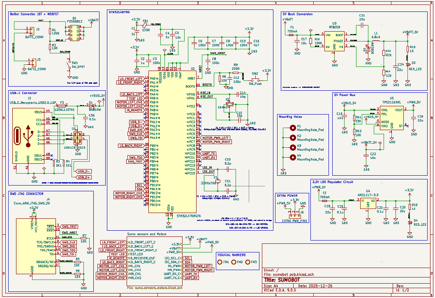Click the 5V Power Mux heading
The width and height of the screenshot is (435, 298).
(345, 95)
